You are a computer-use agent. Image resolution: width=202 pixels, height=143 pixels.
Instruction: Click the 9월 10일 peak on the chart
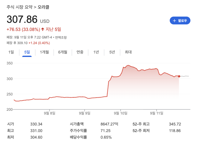(x=128, y=65)
